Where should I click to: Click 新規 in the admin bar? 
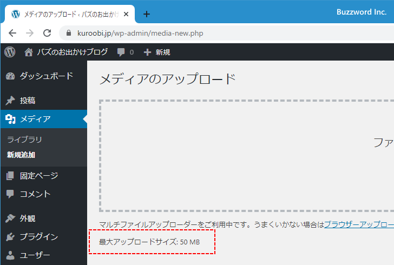click(162, 52)
